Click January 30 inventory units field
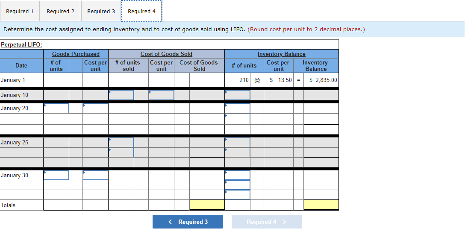The height and width of the screenshot is (252, 468). coord(237,175)
